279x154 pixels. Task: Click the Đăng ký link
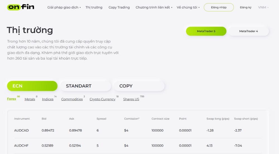coord(246,8)
